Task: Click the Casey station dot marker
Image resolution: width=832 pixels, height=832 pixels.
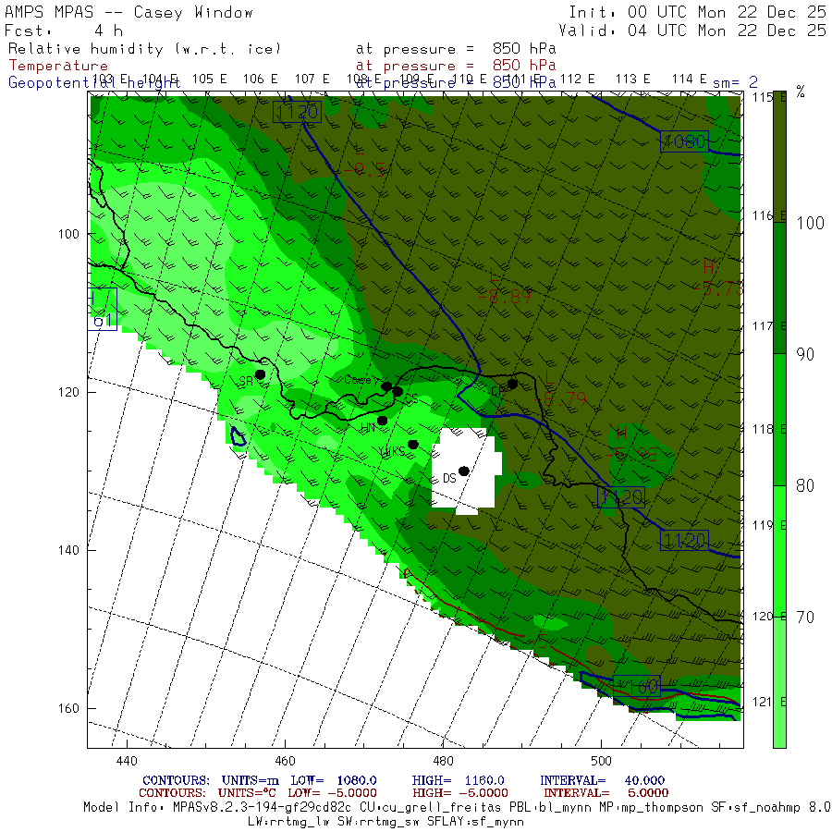Action: pos(386,386)
